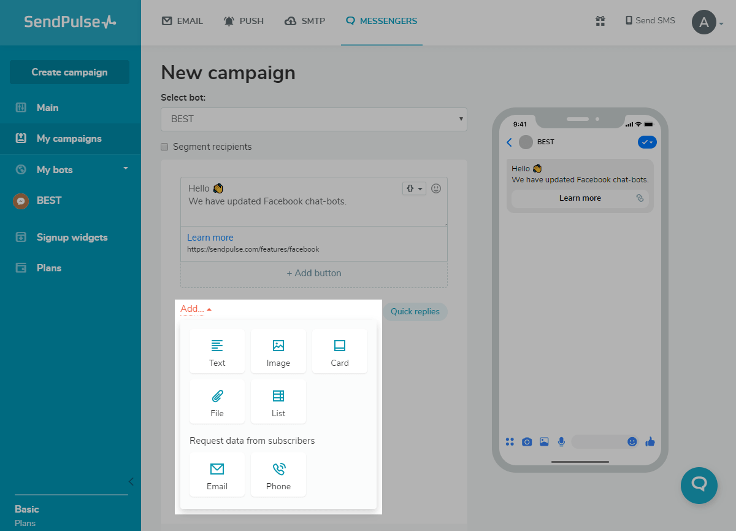Add a List element
This screenshot has height=531, width=736.
coord(278,401)
